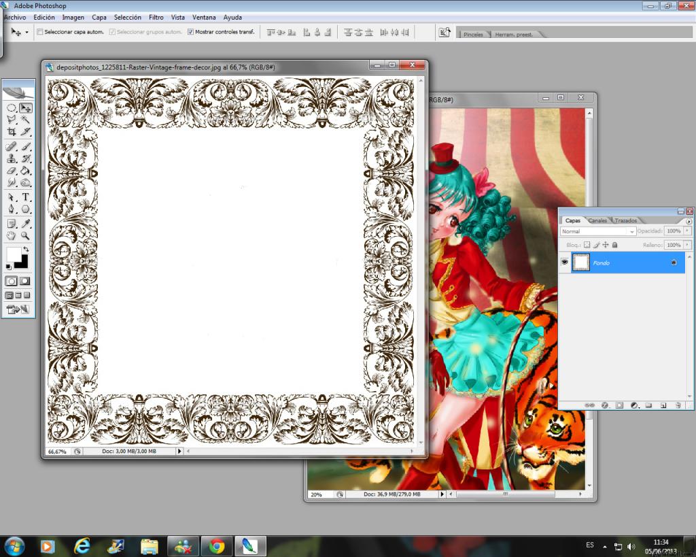Image resolution: width=696 pixels, height=557 pixels.
Task: Swap foreground and background colors
Action: pyautogui.click(x=26, y=250)
